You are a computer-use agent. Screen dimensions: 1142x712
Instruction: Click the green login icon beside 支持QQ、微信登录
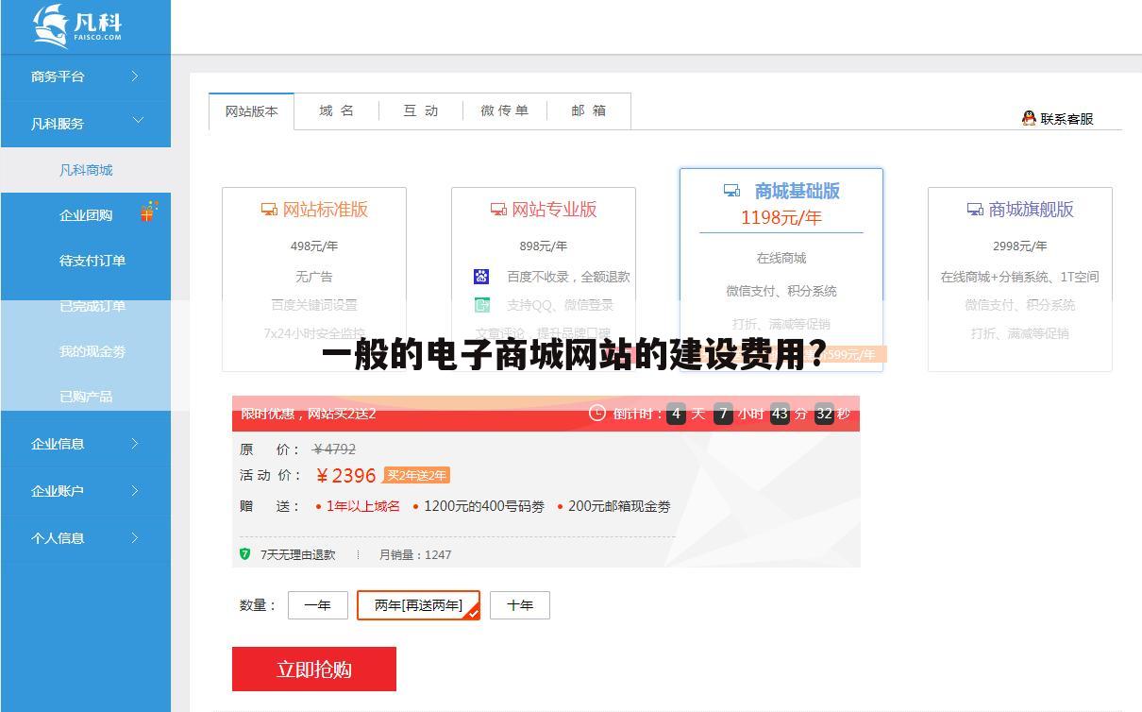(481, 305)
